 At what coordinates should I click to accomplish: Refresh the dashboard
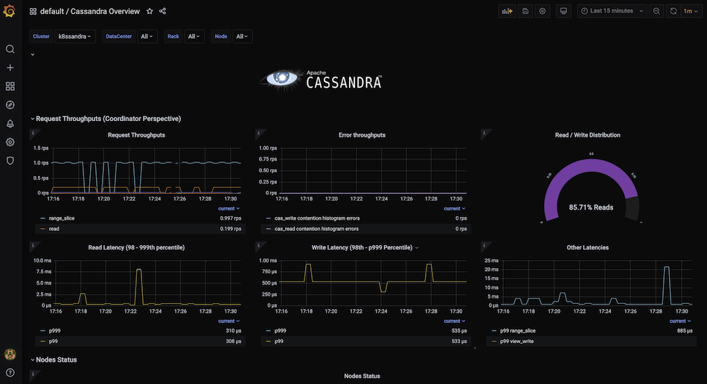tap(674, 11)
